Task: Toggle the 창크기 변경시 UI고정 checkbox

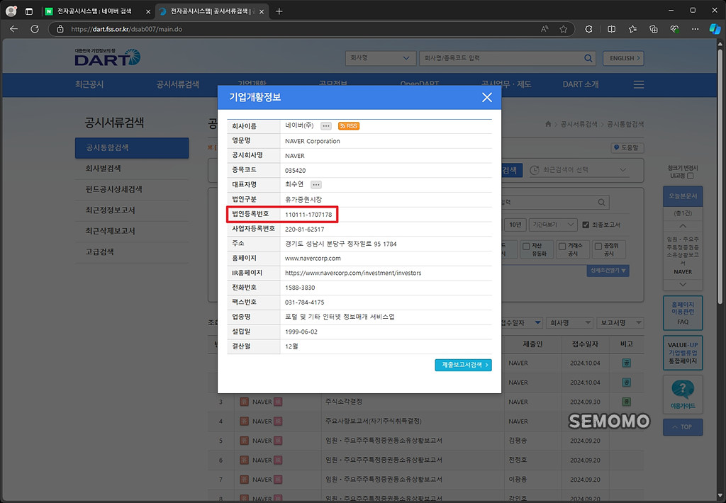Action: [691, 176]
